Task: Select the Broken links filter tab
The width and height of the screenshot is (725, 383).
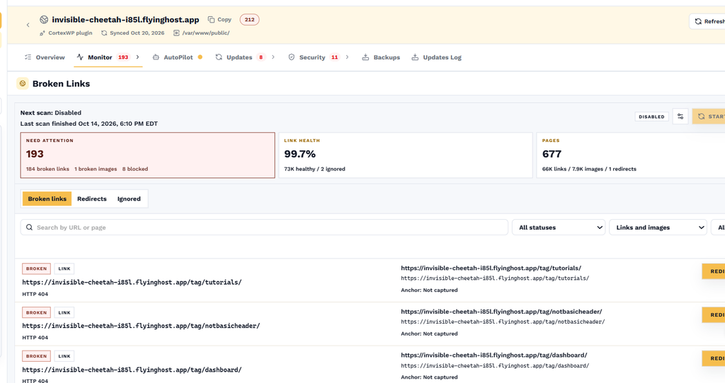Action: pyautogui.click(x=47, y=199)
